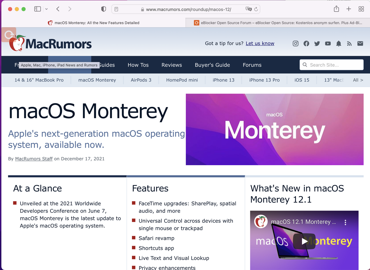The width and height of the screenshot is (370, 270).
Task: Open the sidebar options dropdown chevron
Action: coord(46,9)
